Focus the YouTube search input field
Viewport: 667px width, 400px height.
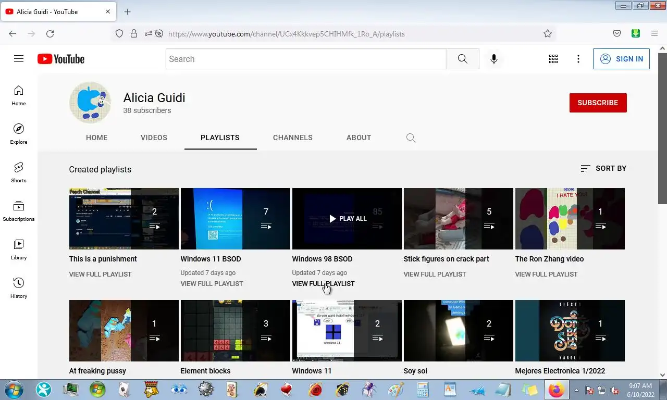306,59
